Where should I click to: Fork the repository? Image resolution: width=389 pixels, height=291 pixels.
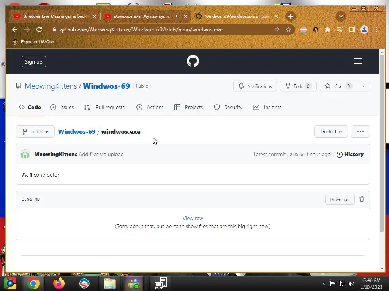(x=298, y=86)
